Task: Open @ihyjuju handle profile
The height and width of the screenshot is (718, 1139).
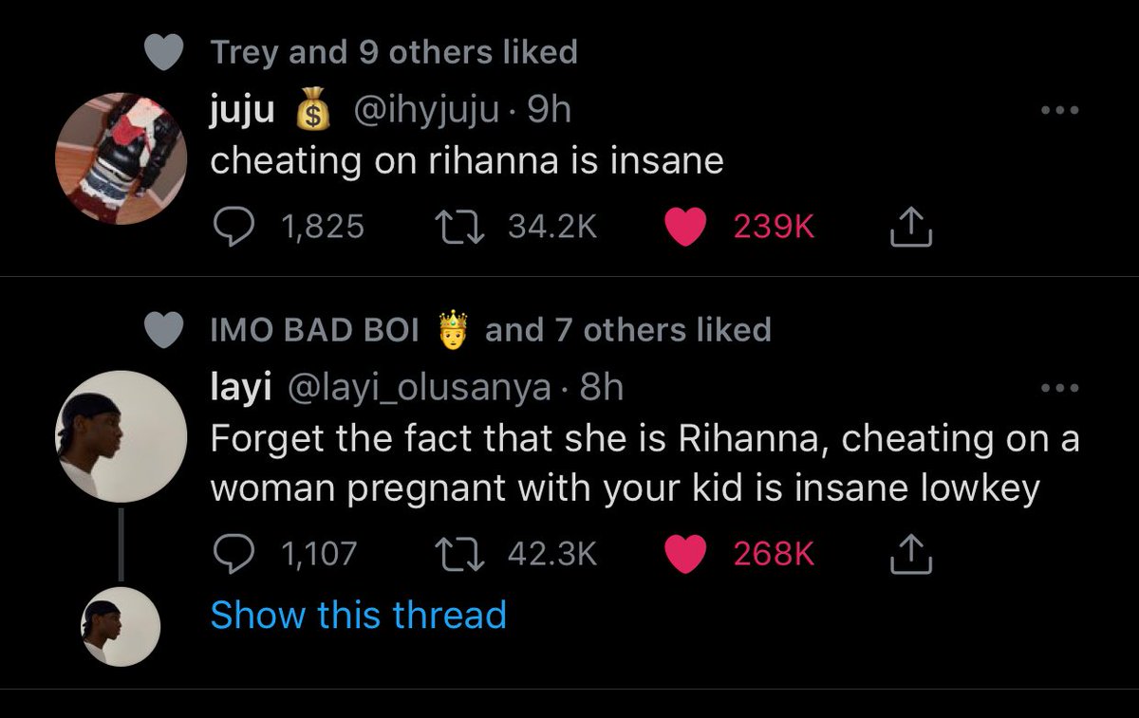Action: [x=424, y=112]
